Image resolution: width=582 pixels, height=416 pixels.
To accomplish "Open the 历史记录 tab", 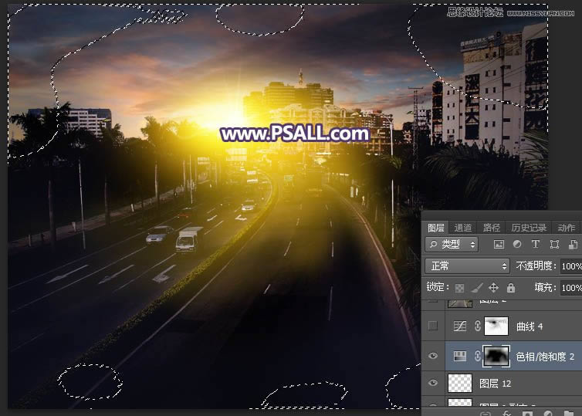I will click(529, 228).
